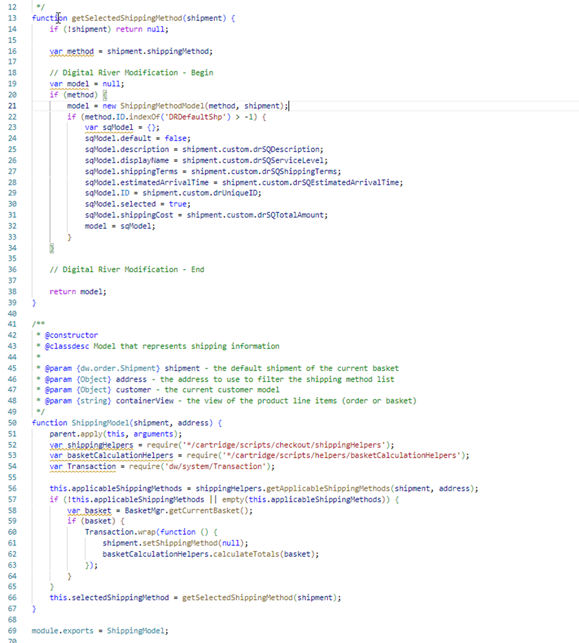Screen dimensions: 579x643
Task: Click the Digital River Modification - End comment
Action: [126, 270]
